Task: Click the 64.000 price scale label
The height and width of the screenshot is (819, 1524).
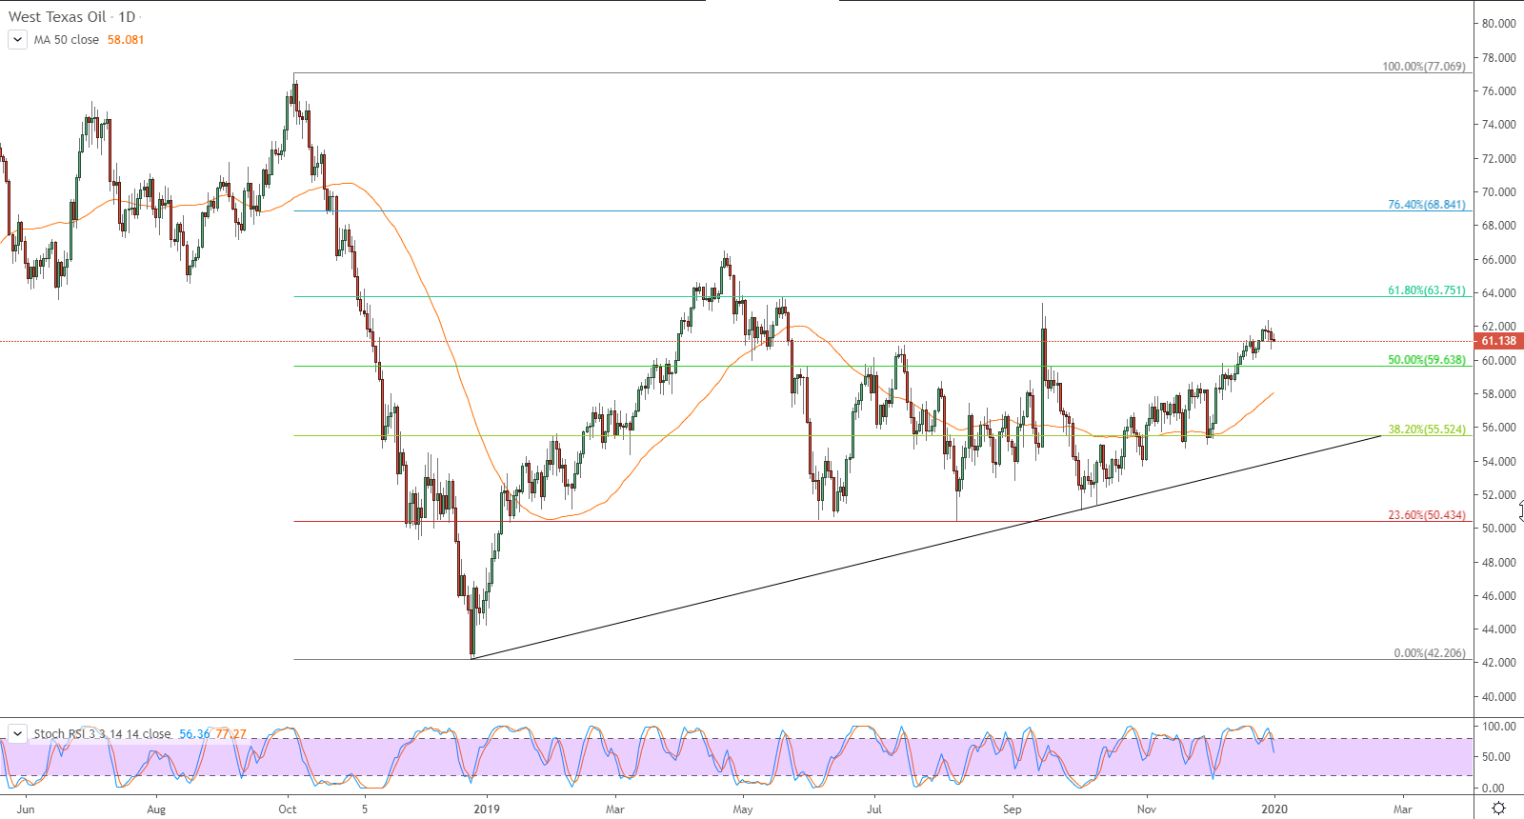Action: (x=1498, y=293)
